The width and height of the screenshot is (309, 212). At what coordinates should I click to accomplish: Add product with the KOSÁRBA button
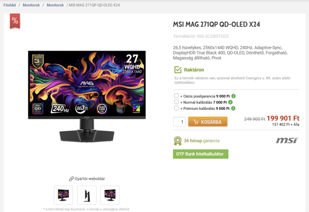[x=208, y=122]
